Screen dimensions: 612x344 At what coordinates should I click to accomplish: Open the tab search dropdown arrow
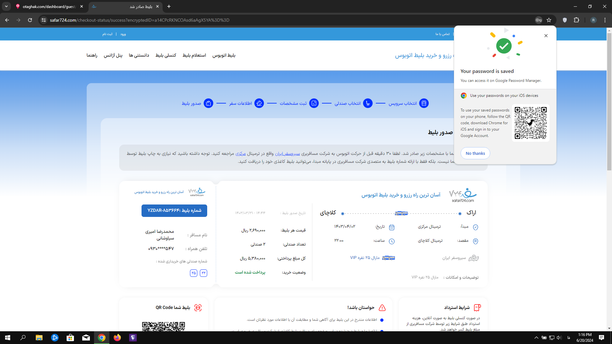[x=6, y=6]
